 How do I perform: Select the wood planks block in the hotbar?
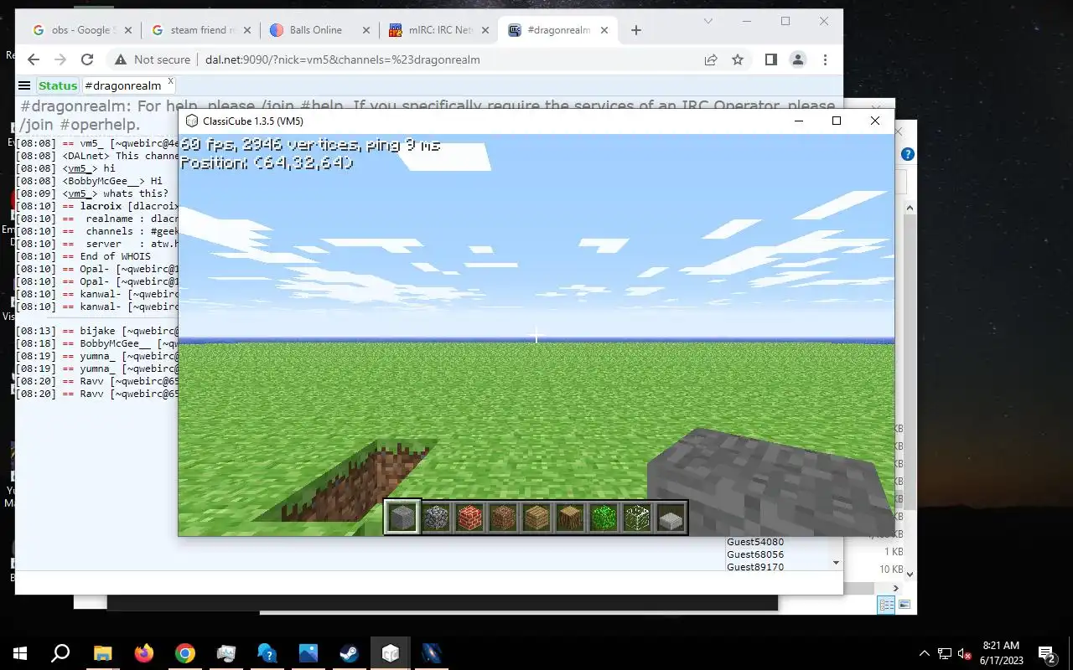click(536, 518)
